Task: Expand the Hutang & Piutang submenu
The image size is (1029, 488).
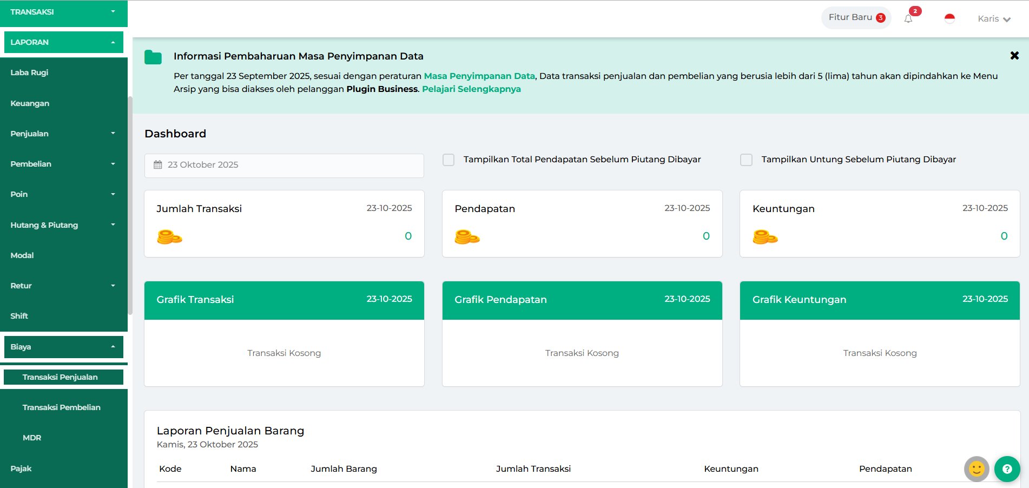Action: (63, 225)
